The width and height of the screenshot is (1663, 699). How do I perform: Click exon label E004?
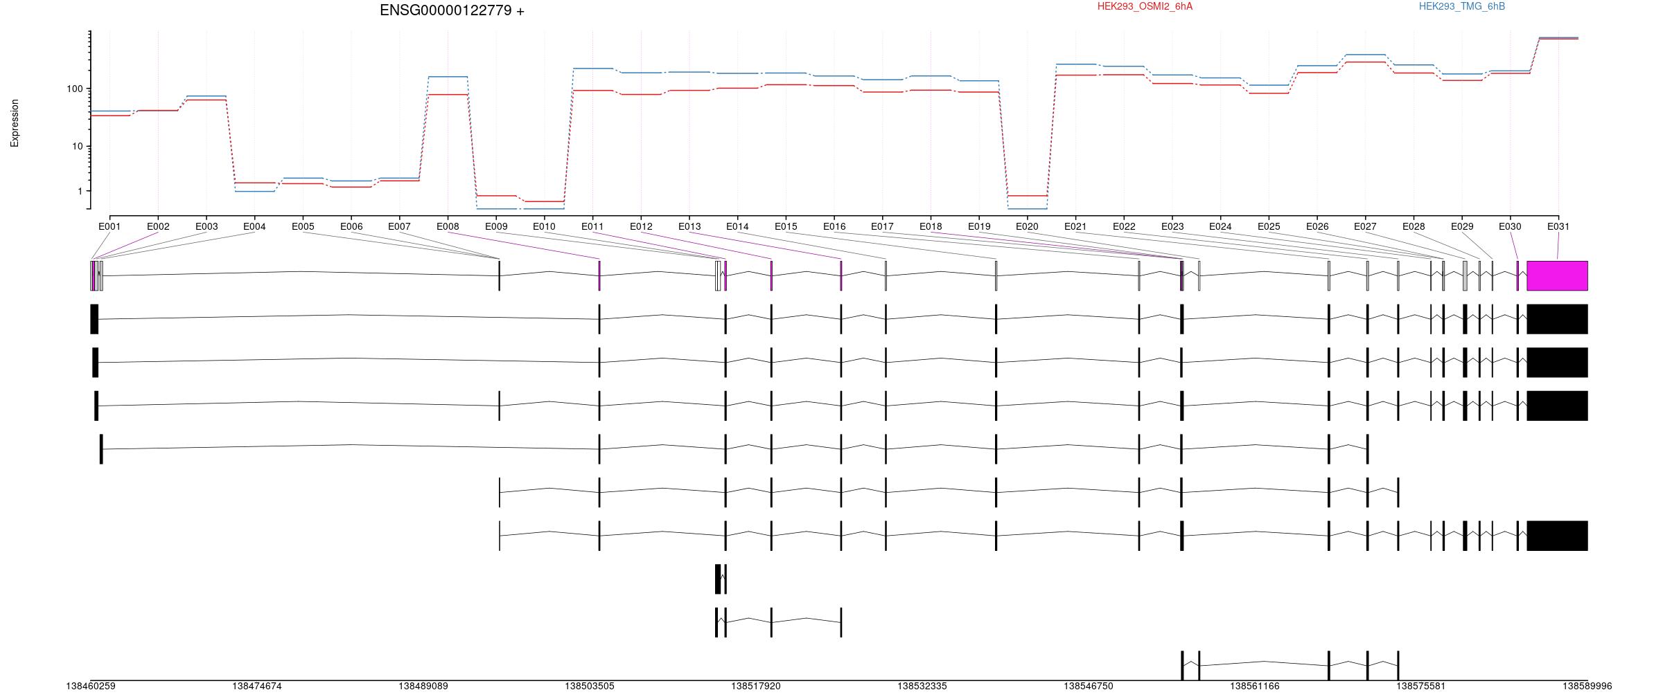coord(254,226)
